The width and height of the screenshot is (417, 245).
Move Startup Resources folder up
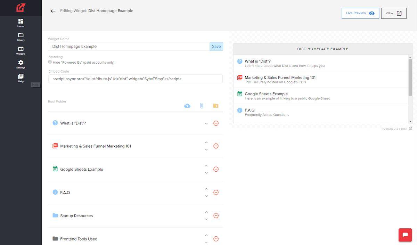click(x=206, y=212)
